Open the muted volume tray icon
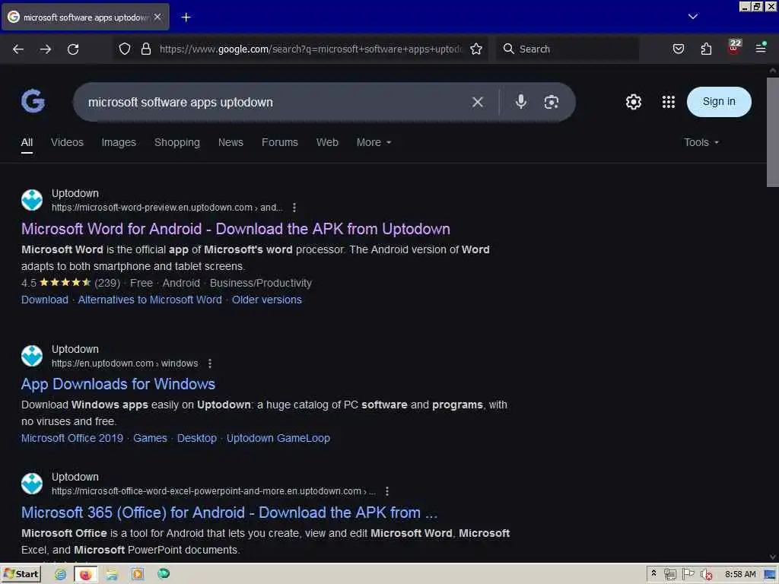Viewport: 779px width, 584px height. (x=706, y=575)
